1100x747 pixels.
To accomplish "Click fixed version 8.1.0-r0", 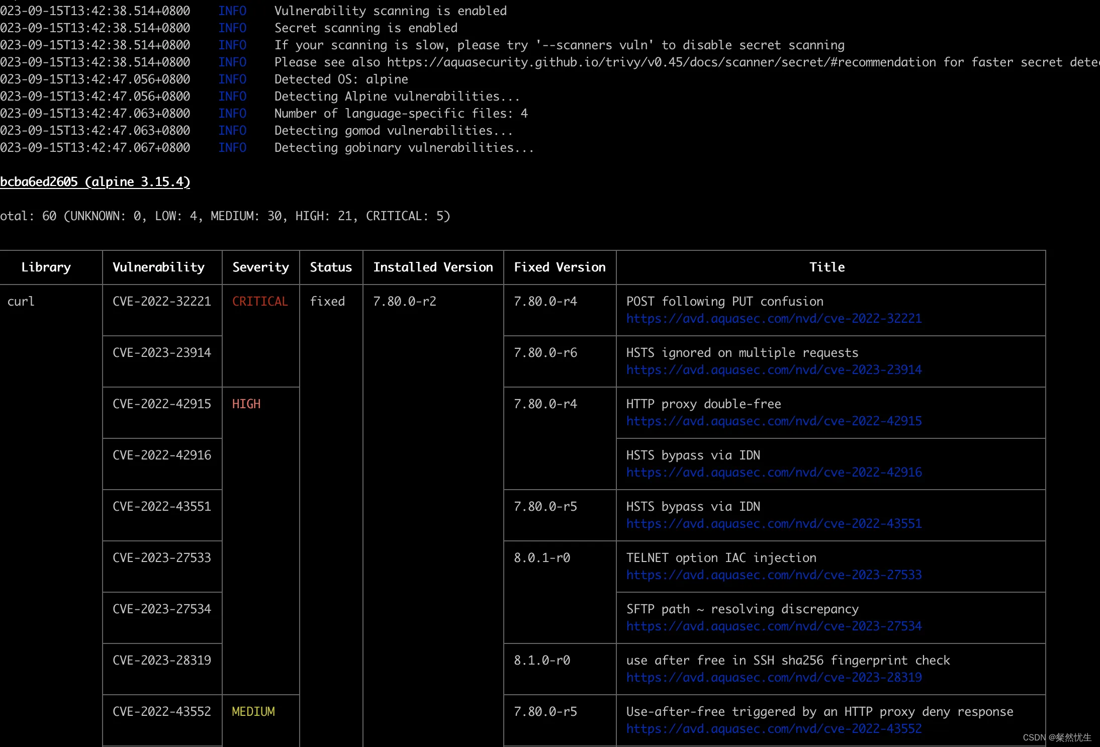I will pyautogui.click(x=542, y=661).
